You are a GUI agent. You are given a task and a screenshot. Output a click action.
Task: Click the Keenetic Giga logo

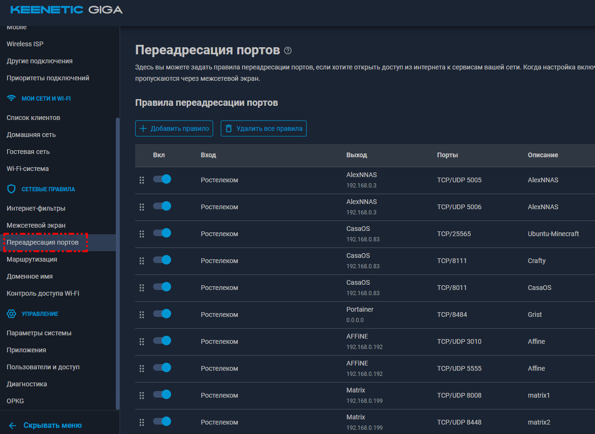(66, 9)
